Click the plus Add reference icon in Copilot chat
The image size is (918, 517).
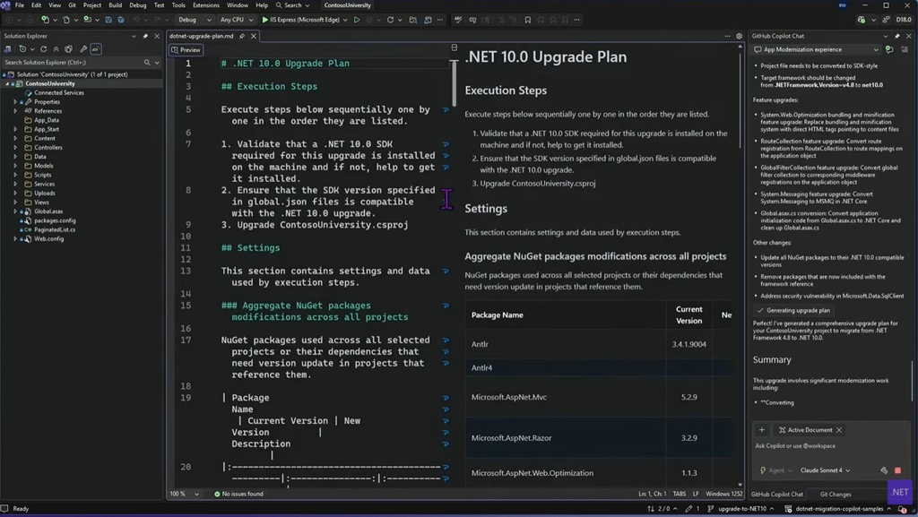[762, 430]
